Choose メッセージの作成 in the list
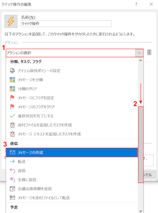 72,152
